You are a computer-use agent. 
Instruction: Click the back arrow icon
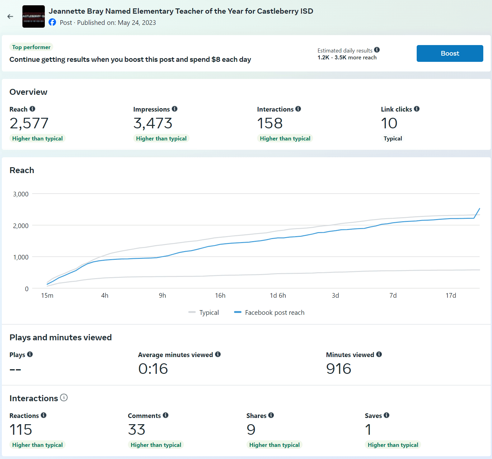(10, 16)
